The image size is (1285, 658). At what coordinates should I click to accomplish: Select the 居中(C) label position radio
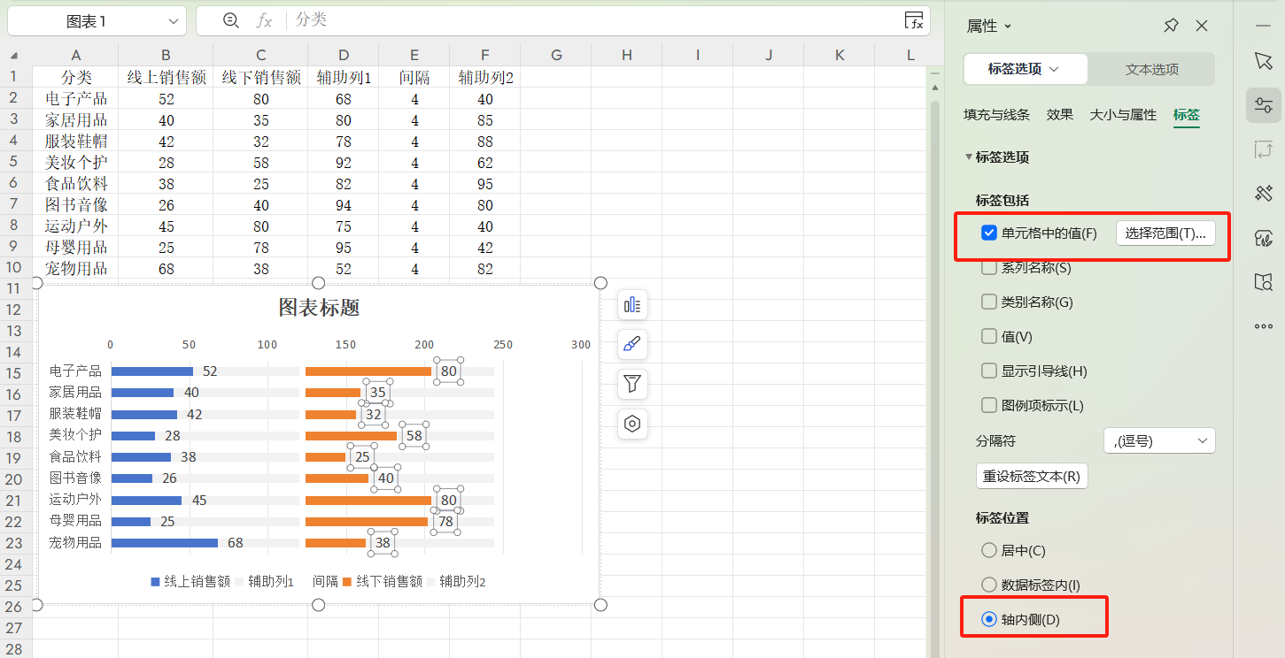click(x=987, y=550)
